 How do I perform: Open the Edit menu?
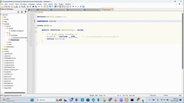pyautogui.click(x=6, y=4)
